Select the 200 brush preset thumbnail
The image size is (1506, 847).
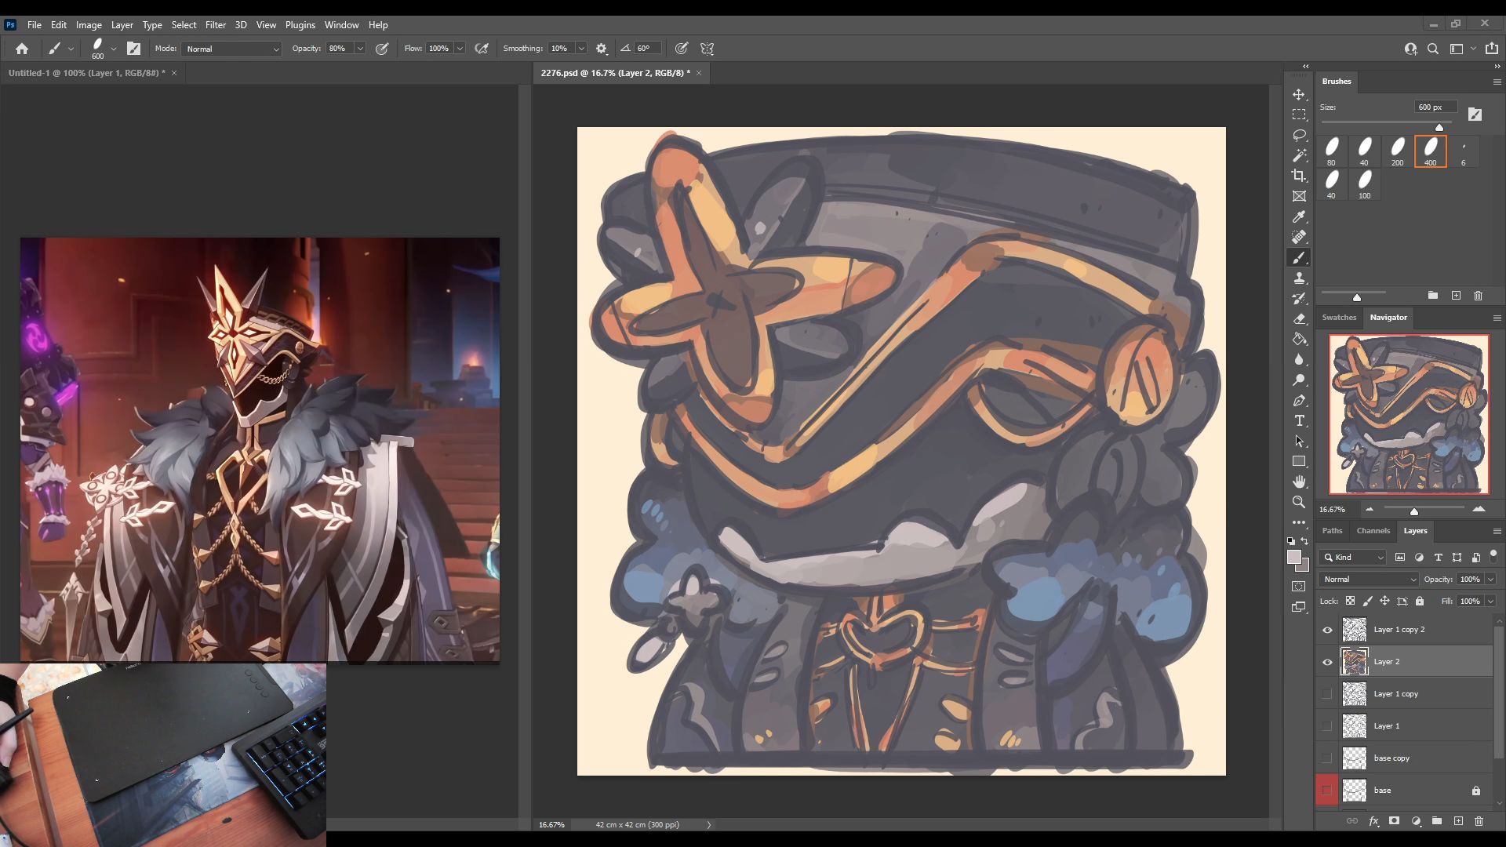click(x=1398, y=151)
